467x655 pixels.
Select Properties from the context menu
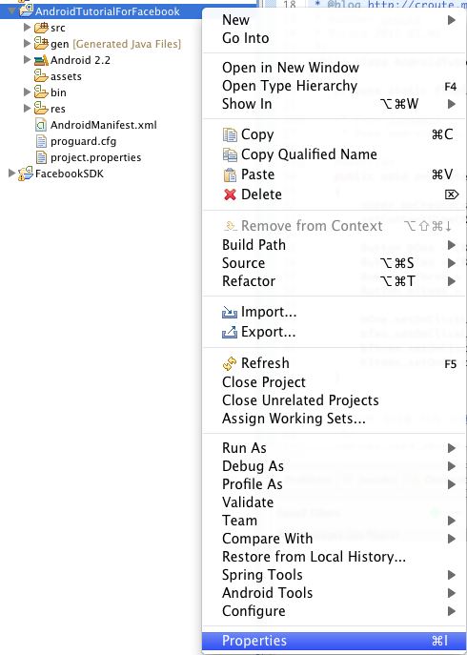coord(335,641)
